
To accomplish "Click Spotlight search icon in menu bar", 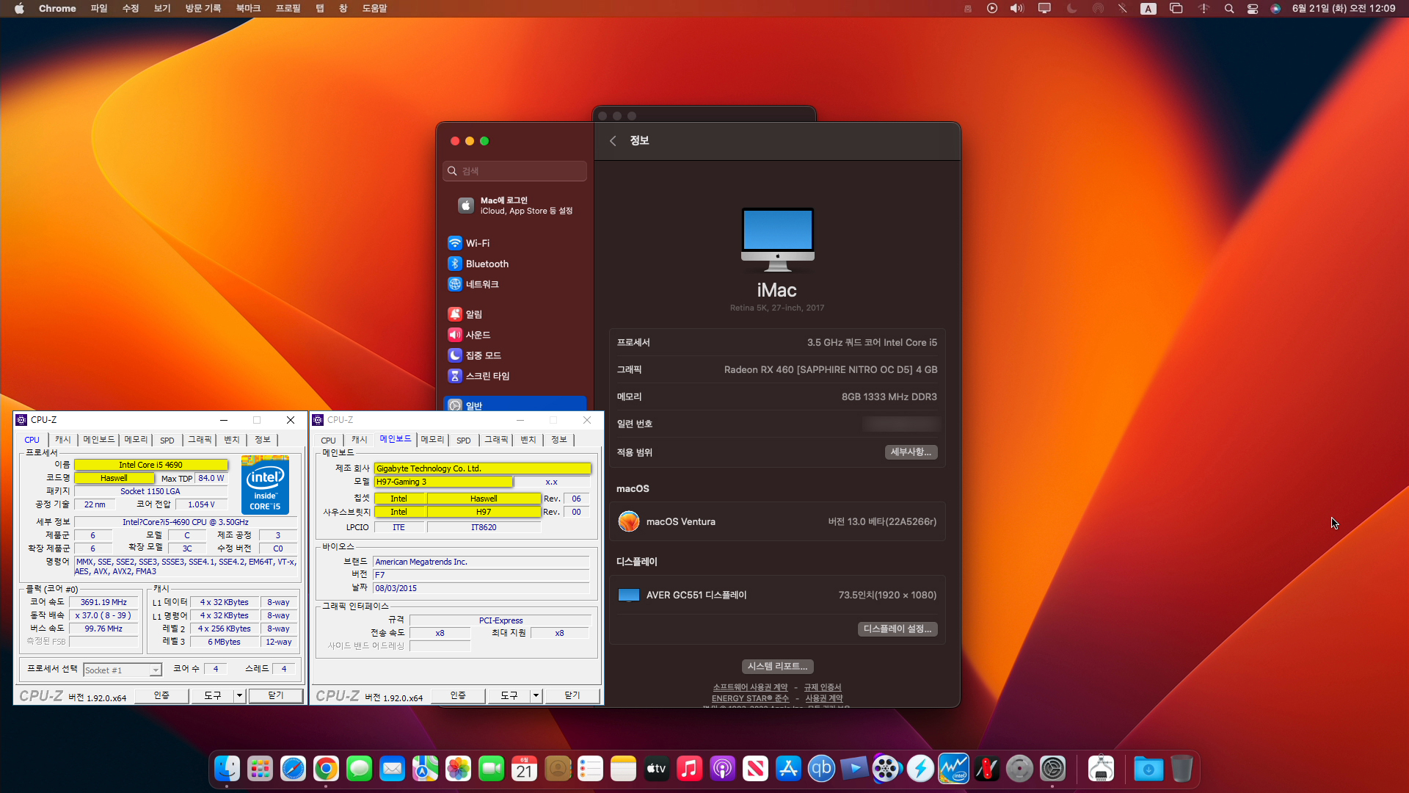I will coord(1228,9).
